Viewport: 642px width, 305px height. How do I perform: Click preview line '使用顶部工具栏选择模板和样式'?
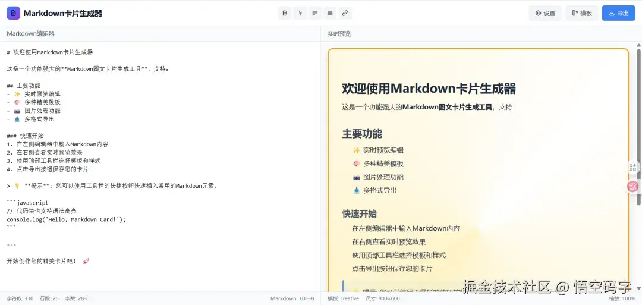(x=399, y=256)
